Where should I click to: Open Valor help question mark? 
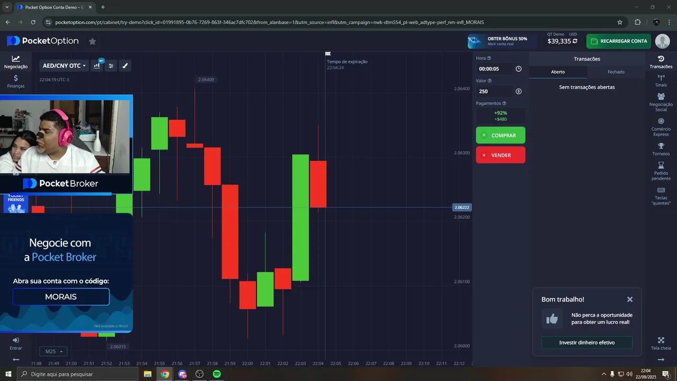click(x=489, y=81)
